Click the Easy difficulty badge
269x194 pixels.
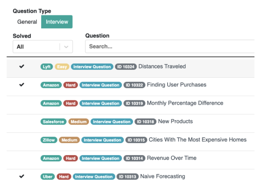tap(62, 67)
